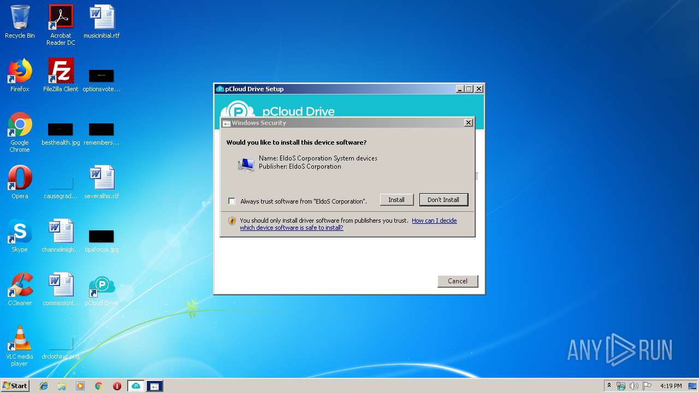The image size is (699, 393).
Task: Minimize the pCloud Drive Setup window
Action: pos(460,89)
